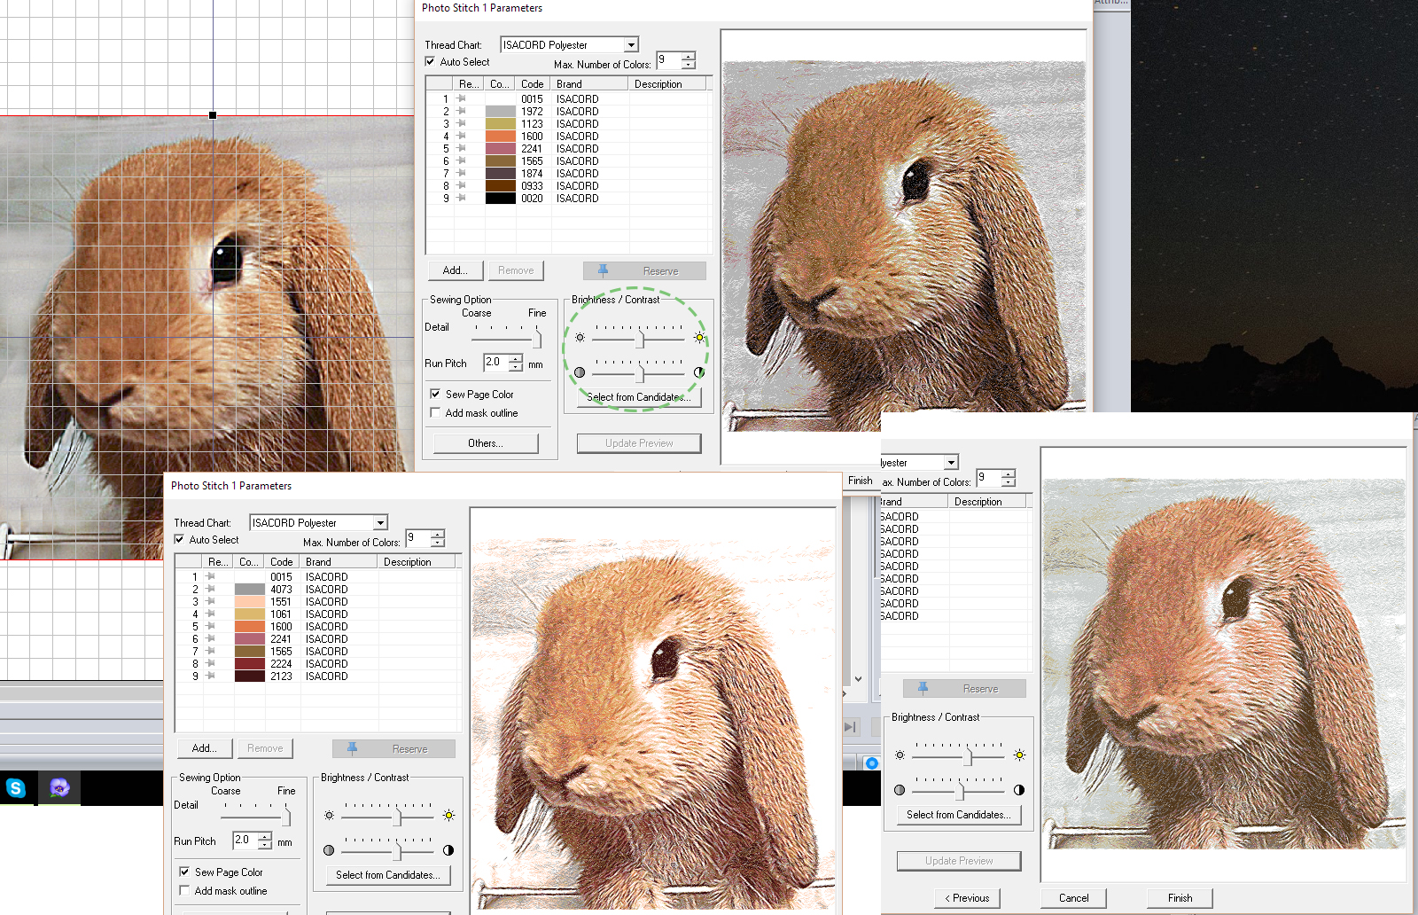1418x915 pixels.
Task: Click the purple flower taskbar icon
Action: (x=59, y=787)
